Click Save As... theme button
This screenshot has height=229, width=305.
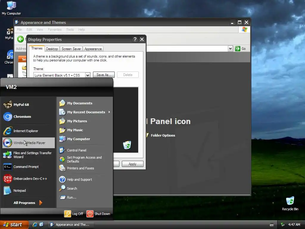coord(104,75)
